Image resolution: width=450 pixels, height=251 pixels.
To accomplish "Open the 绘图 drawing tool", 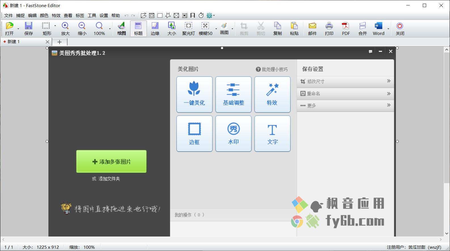I will pyautogui.click(x=121, y=28).
